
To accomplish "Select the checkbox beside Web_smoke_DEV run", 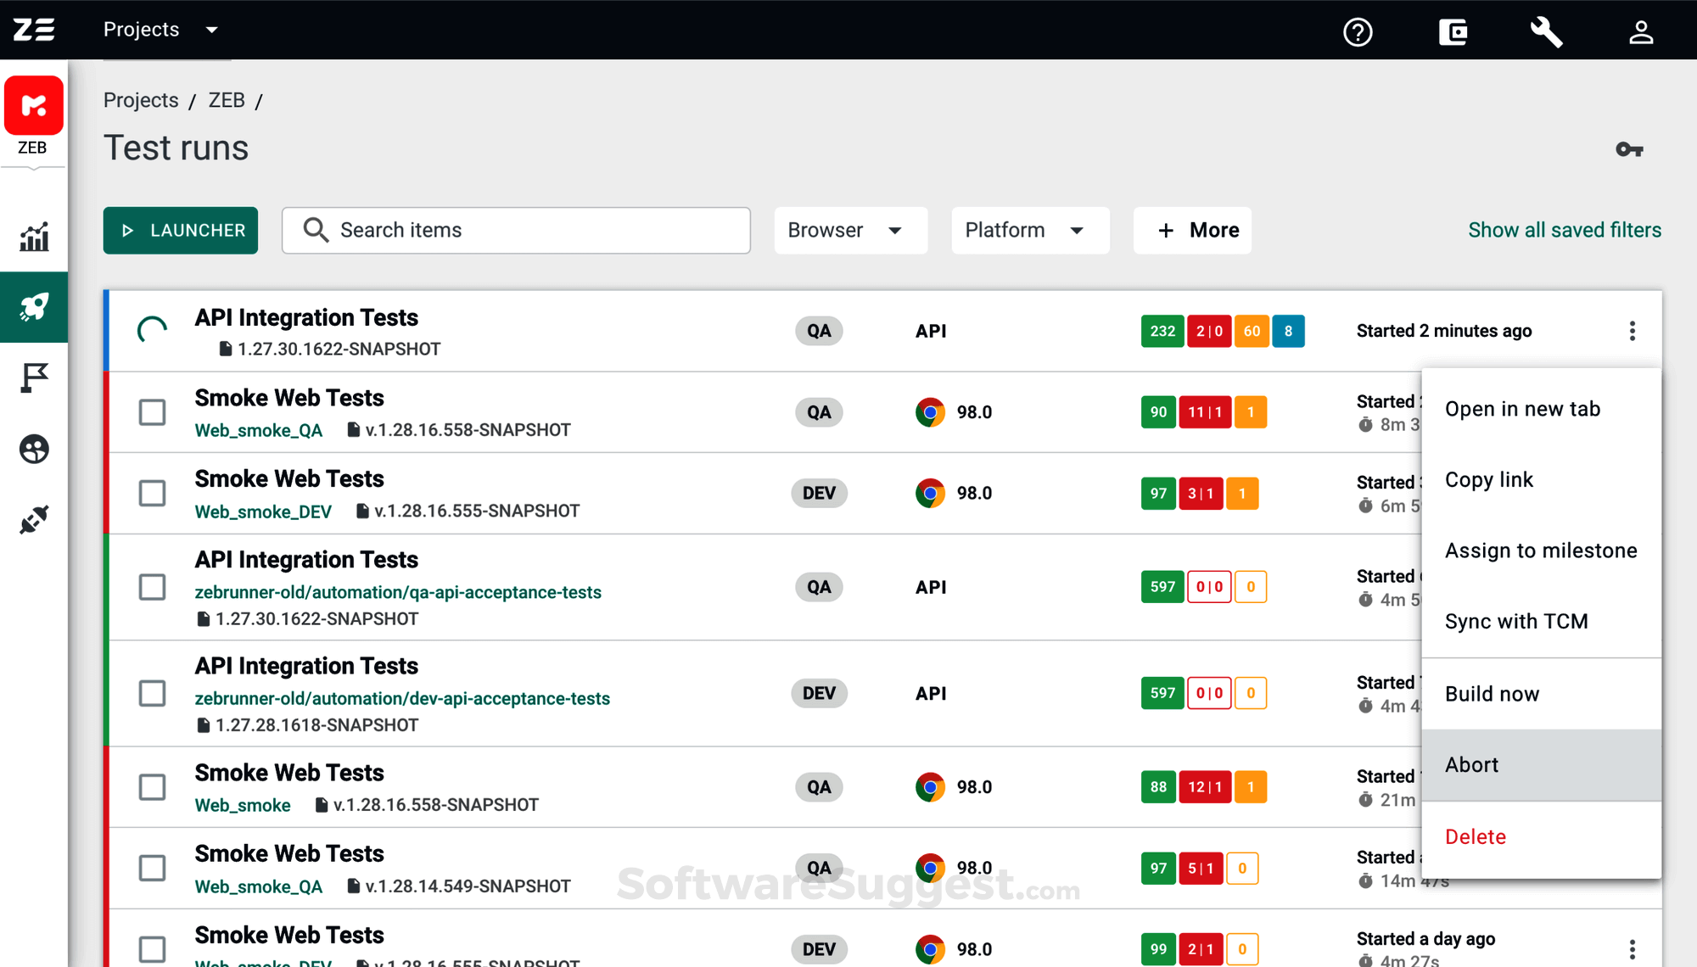I will coord(152,493).
